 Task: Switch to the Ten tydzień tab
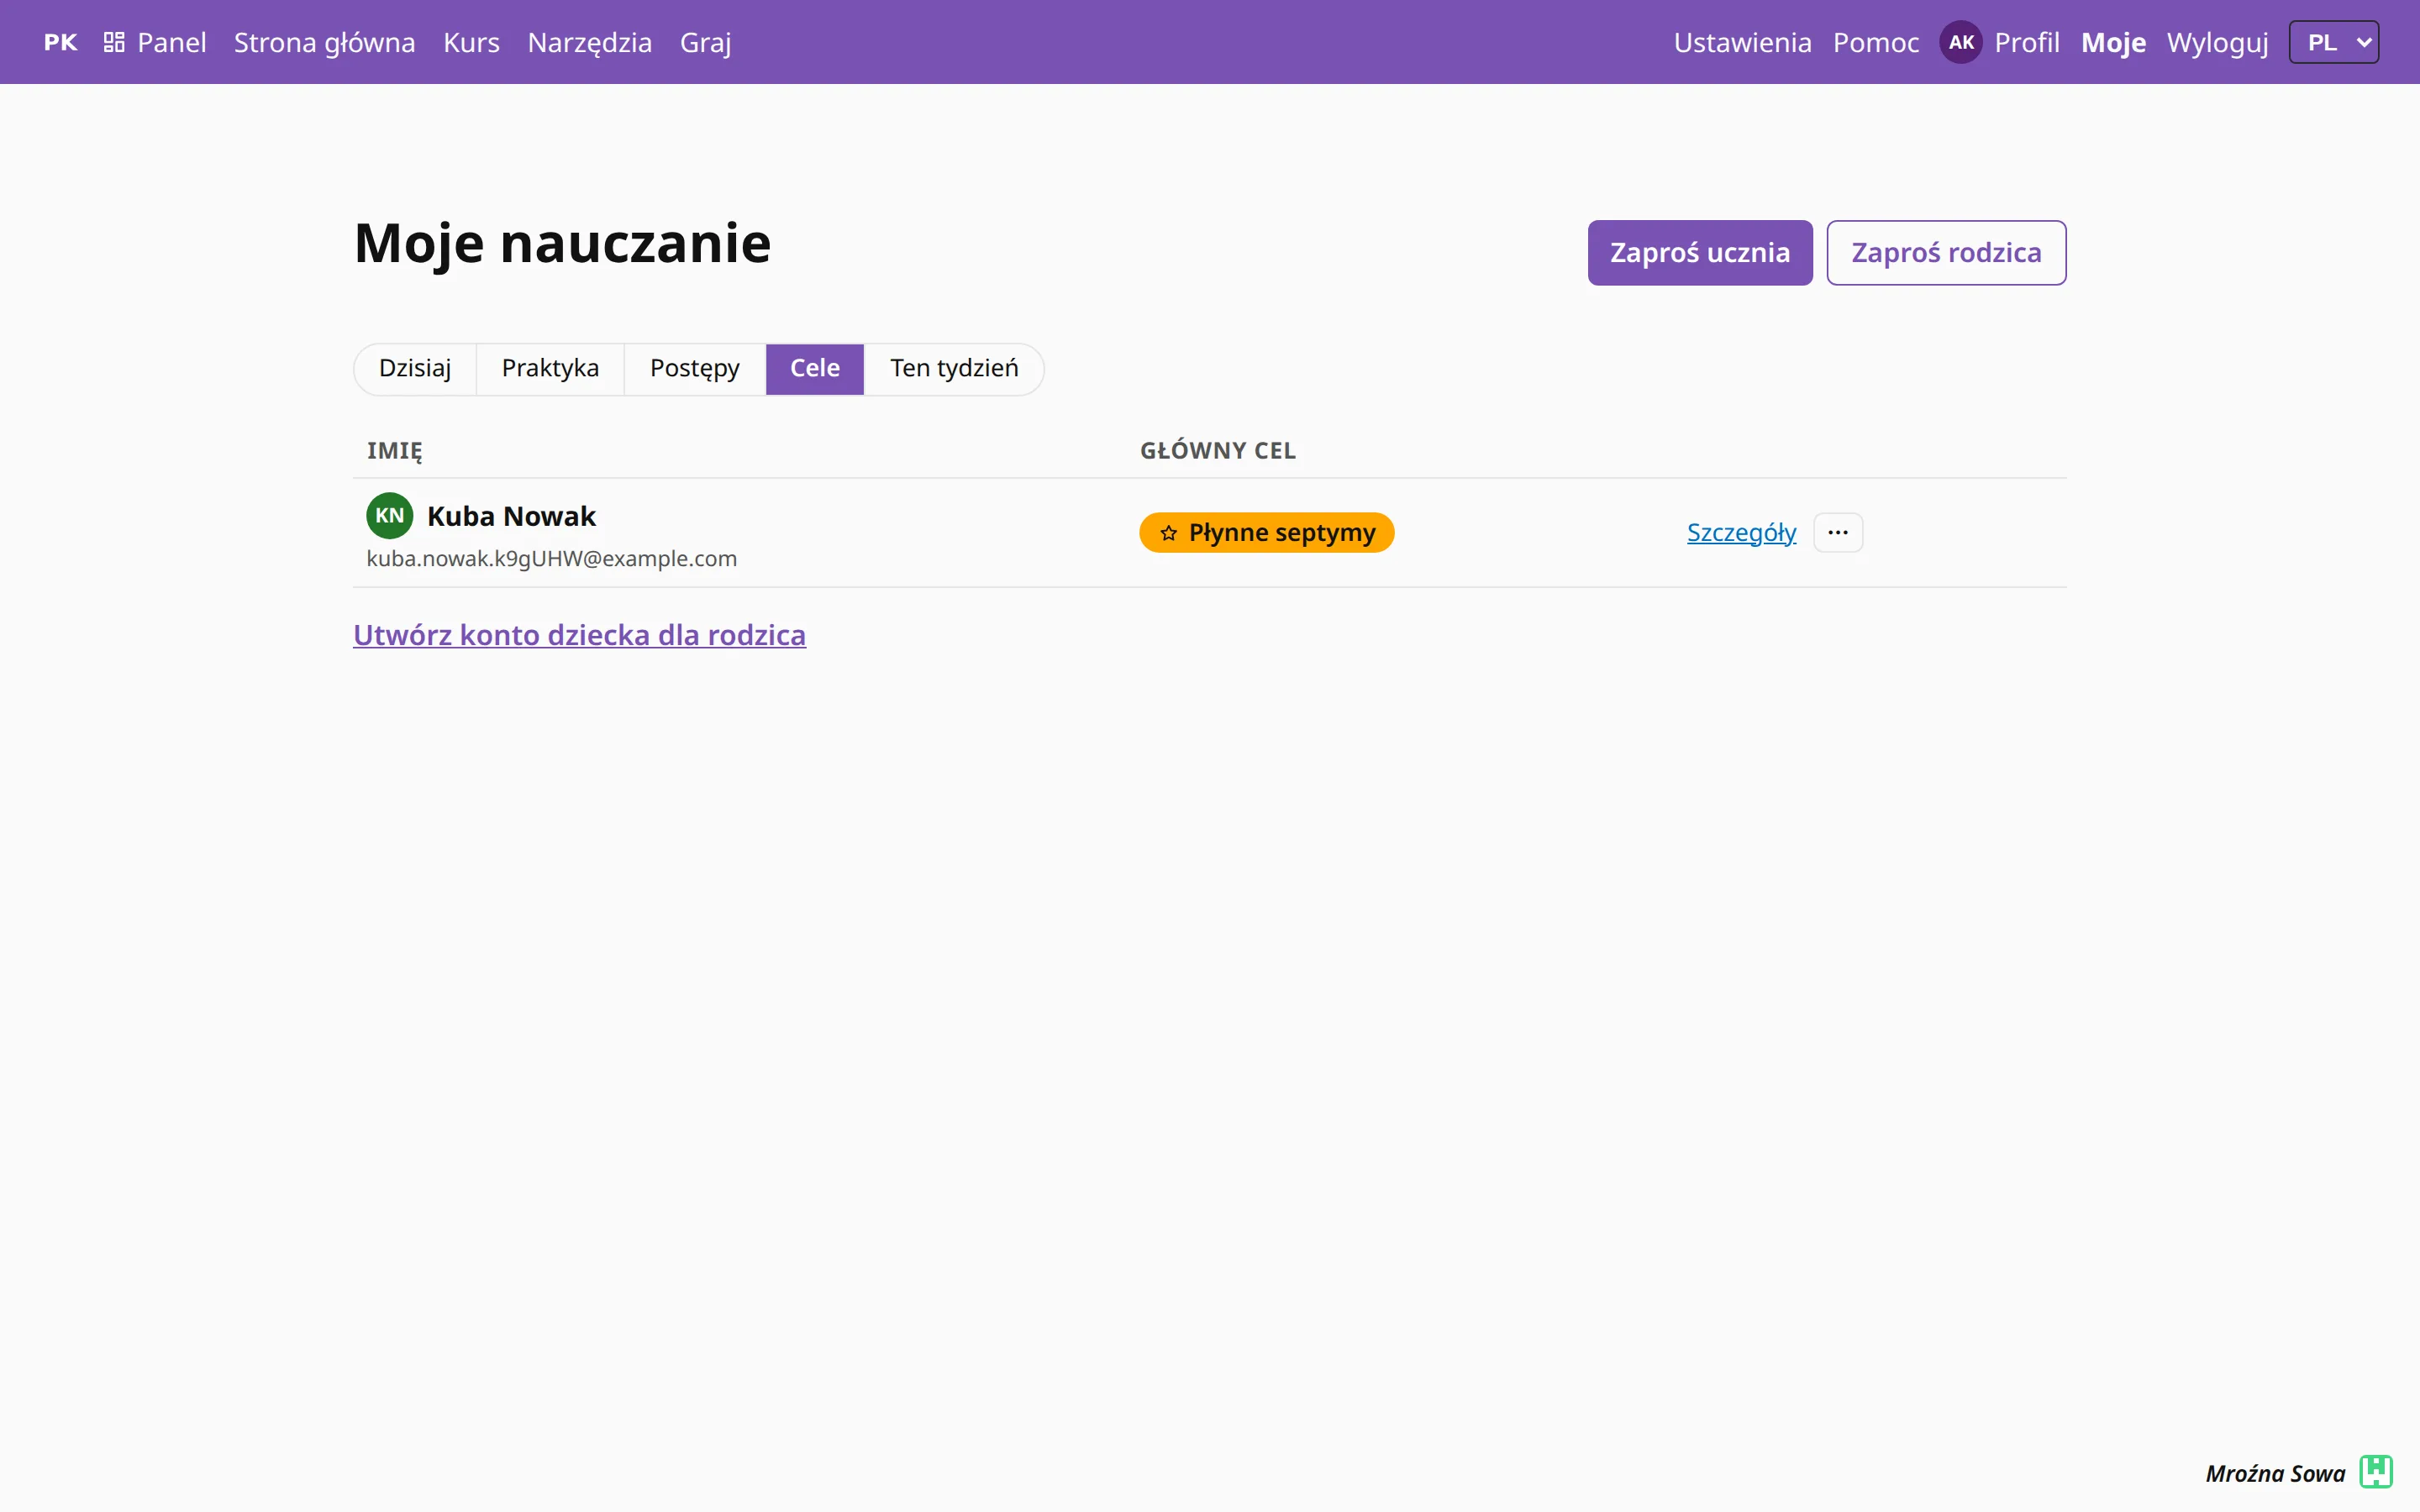954,369
